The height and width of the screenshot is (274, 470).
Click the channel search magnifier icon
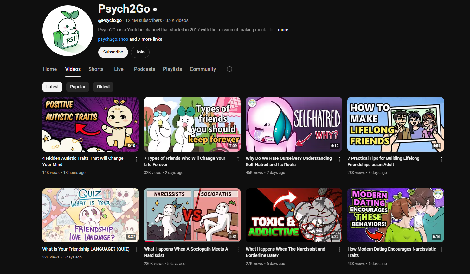230,69
